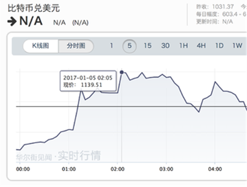
Task: Click the 2017-01-05 02:05 price tooltip
Action: [88, 81]
